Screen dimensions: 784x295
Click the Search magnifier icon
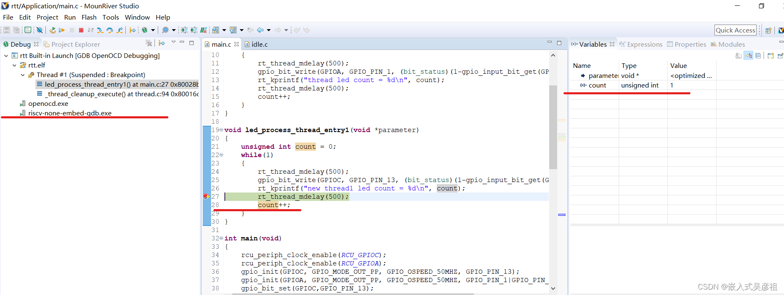pos(165,30)
